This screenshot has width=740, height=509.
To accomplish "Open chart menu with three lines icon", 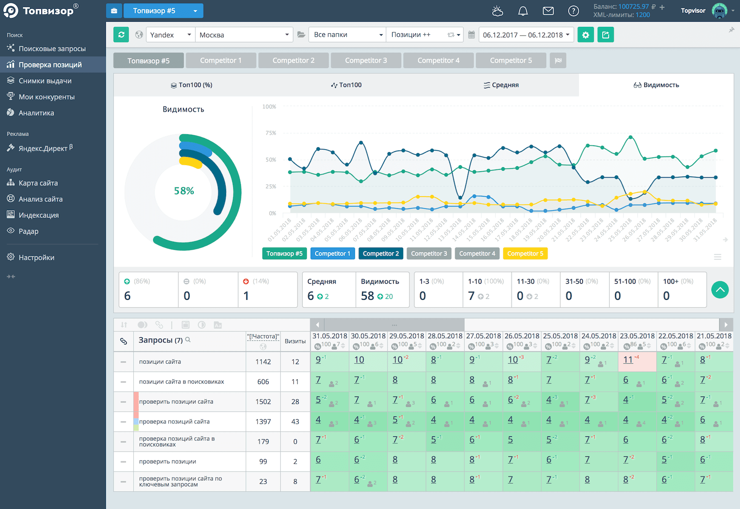I will [x=717, y=257].
